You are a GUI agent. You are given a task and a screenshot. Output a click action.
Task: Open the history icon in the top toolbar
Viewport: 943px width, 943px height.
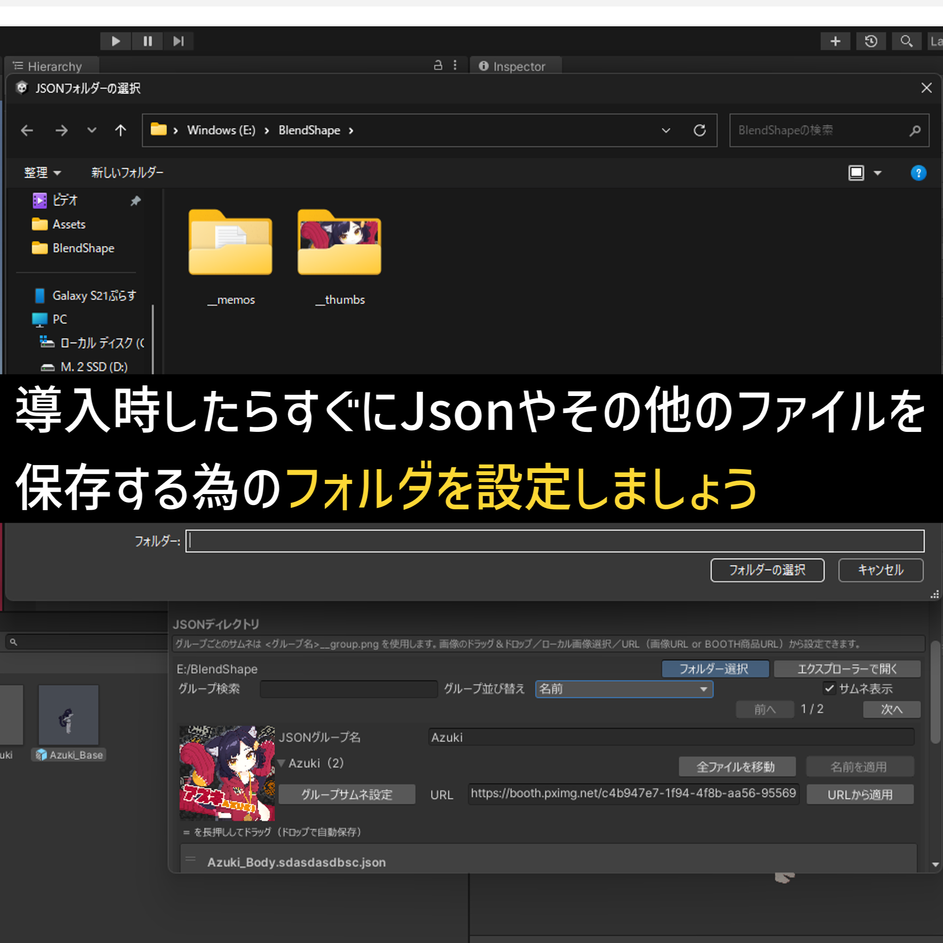871,41
